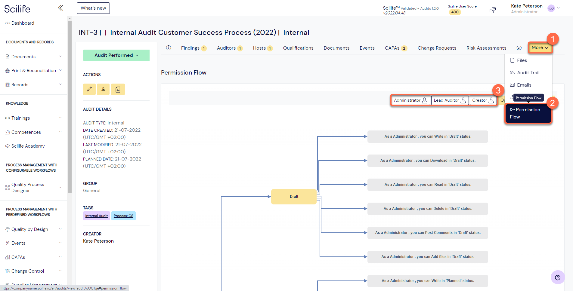Expand the Documents sidebar section

pyautogui.click(x=33, y=57)
